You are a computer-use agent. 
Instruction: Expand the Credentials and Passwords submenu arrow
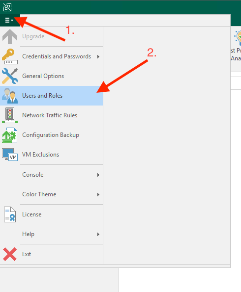click(98, 56)
